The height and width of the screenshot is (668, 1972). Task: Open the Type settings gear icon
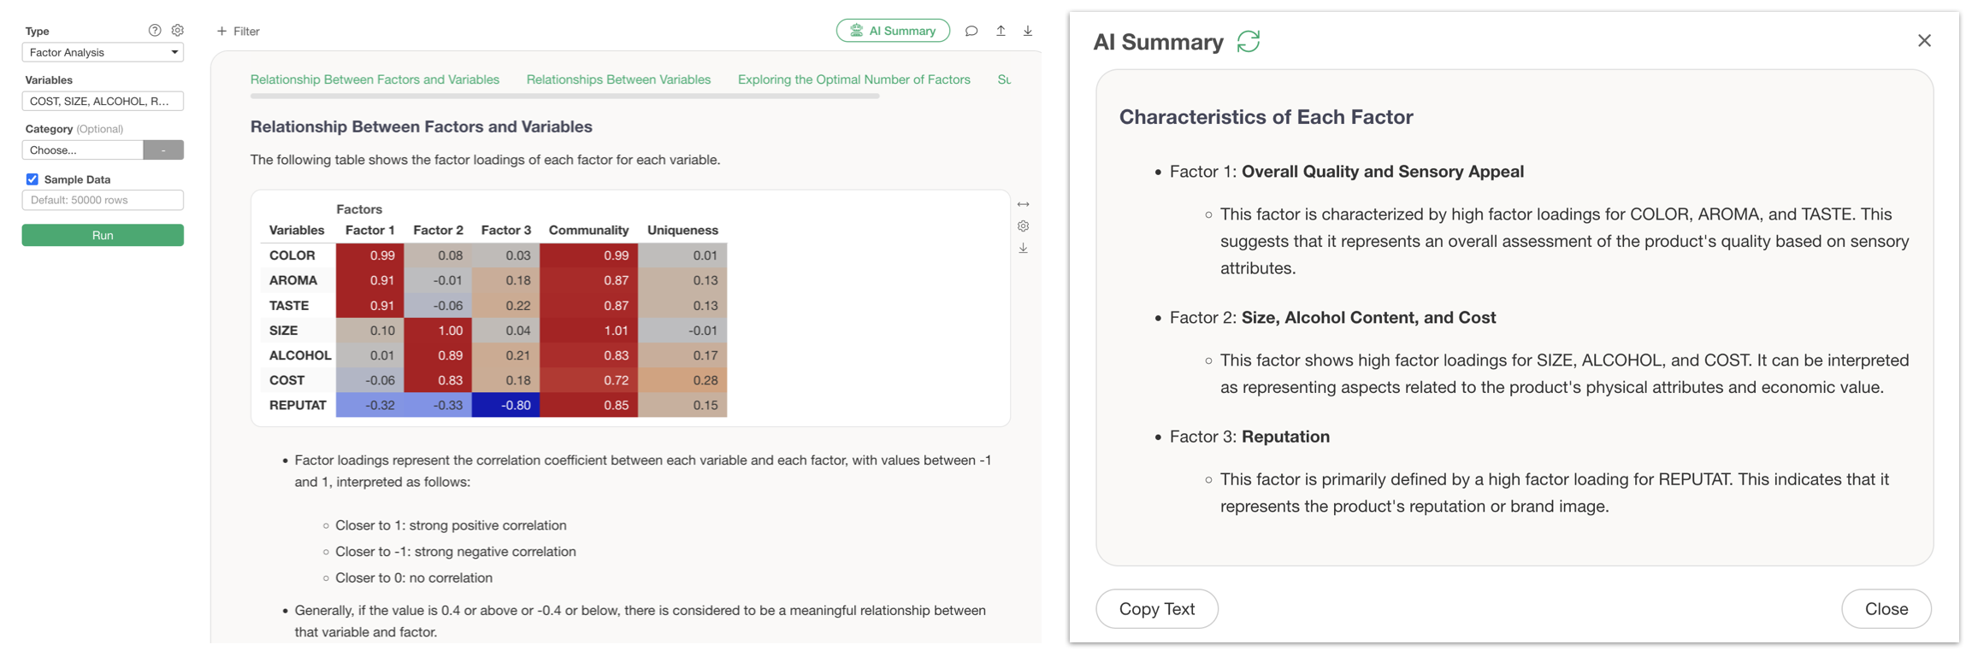point(178,30)
